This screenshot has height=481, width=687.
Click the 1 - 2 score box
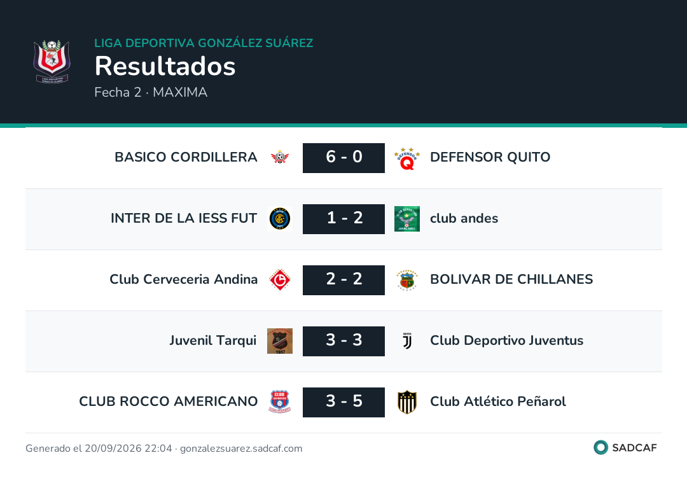(344, 219)
